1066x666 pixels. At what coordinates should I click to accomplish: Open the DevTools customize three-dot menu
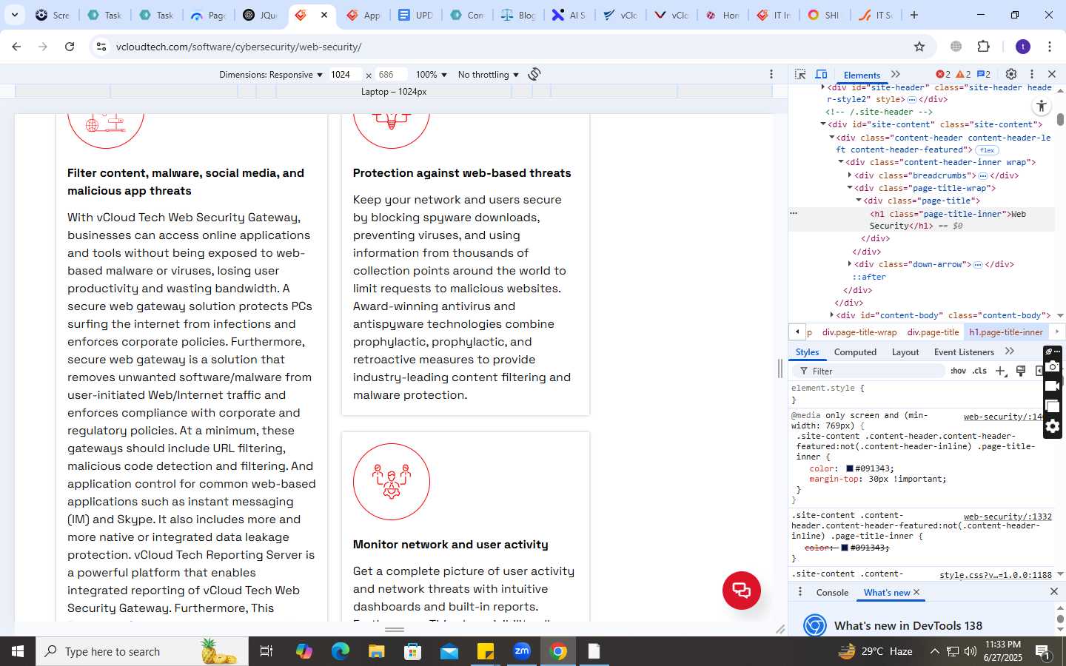point(1032,74)
